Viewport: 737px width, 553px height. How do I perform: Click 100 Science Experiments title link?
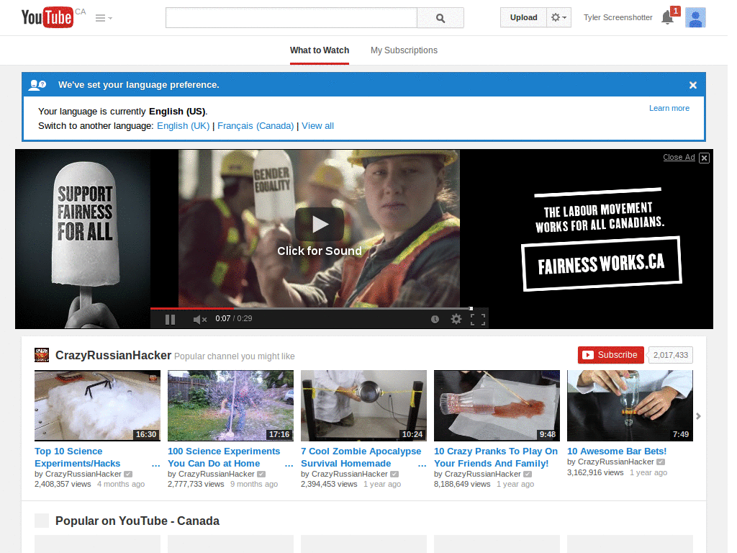point(224,457)
